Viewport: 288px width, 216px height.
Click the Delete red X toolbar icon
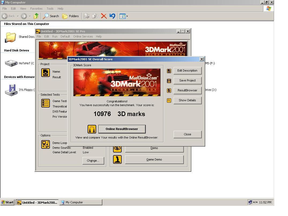(104, 16)
